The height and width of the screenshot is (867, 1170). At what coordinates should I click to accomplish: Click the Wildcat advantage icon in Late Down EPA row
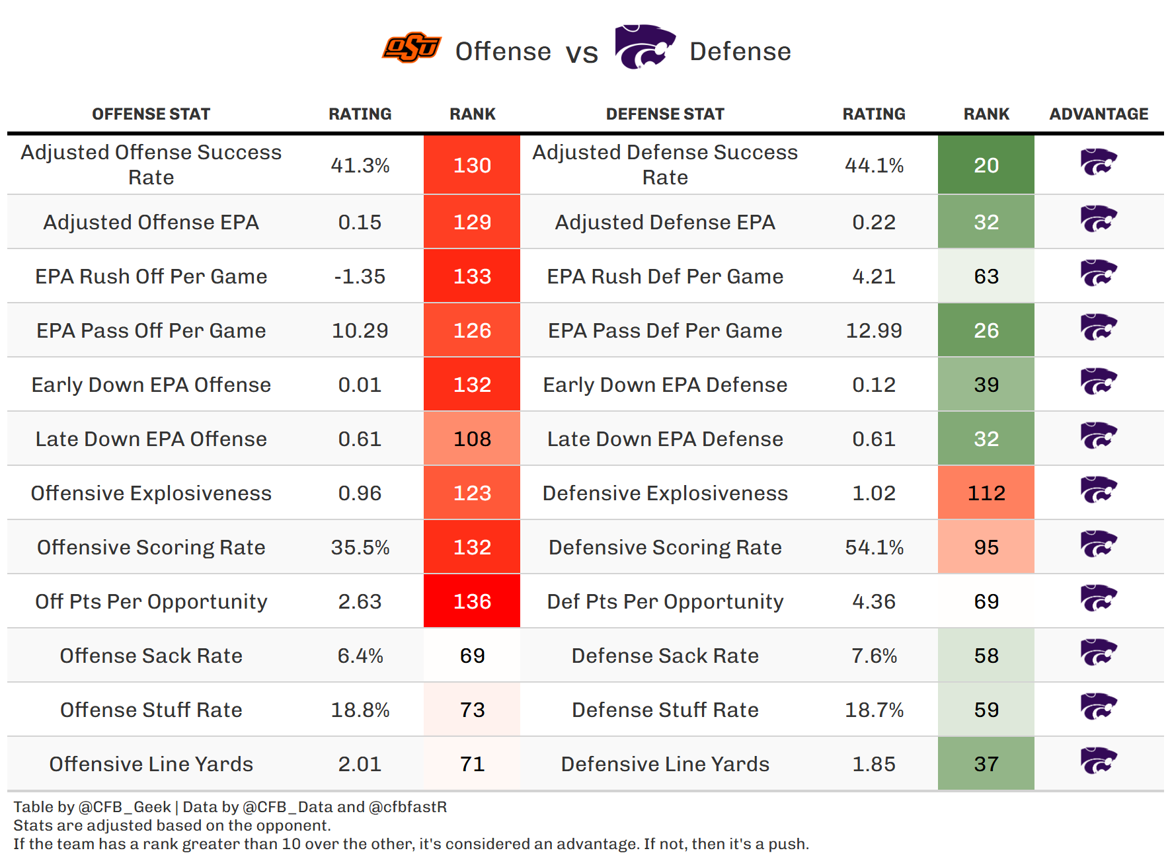(x=1099, y=436)
